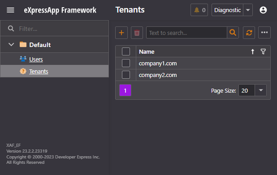The image size is (277, 175).
Task: Click the ascending sort arrow
Action: (x=253, y=51)
